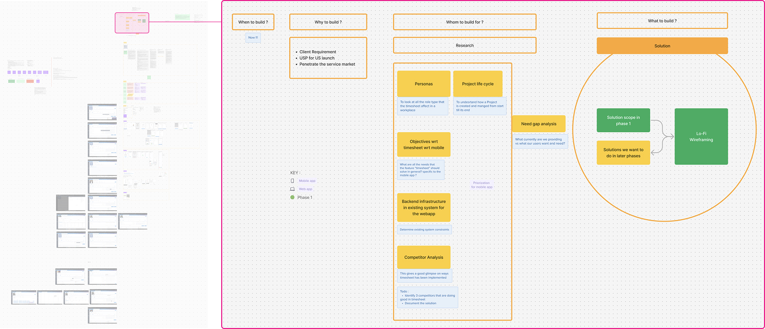Select the pink highlighted frame in the left overview

(x=131, y=22)
